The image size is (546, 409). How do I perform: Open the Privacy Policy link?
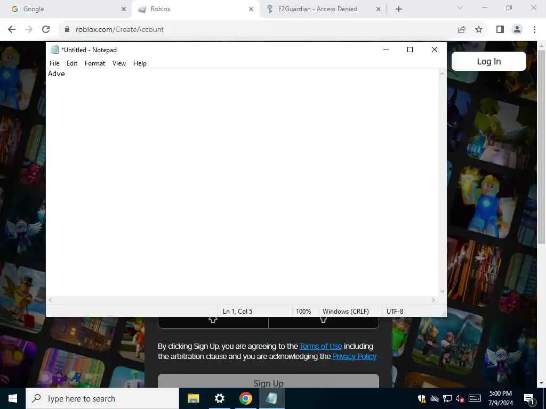point(354,356)
